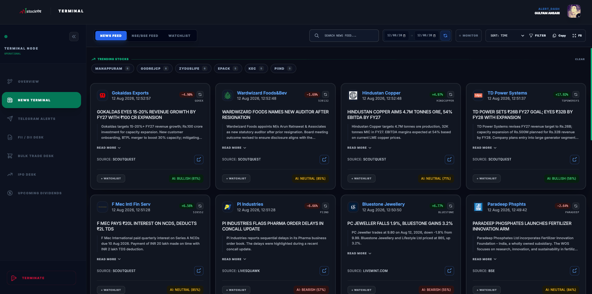Viewport: 592px width, 294px height.
Task: Expand Read More on Paradeep Phosphates card
Action: coord(485,259)
